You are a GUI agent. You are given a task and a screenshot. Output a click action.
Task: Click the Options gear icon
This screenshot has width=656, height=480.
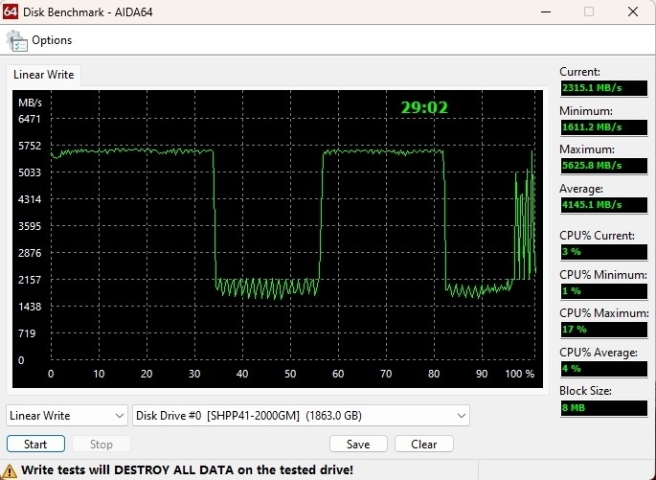click(x=16, y=40)
